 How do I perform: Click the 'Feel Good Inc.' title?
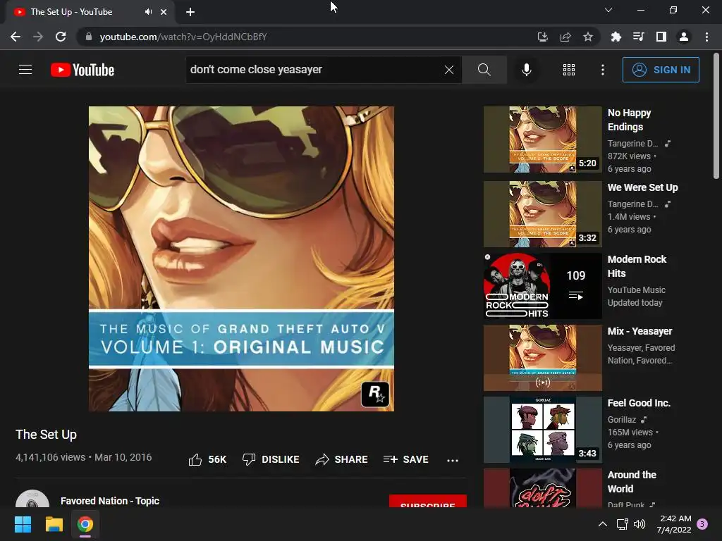coord(639,403)
